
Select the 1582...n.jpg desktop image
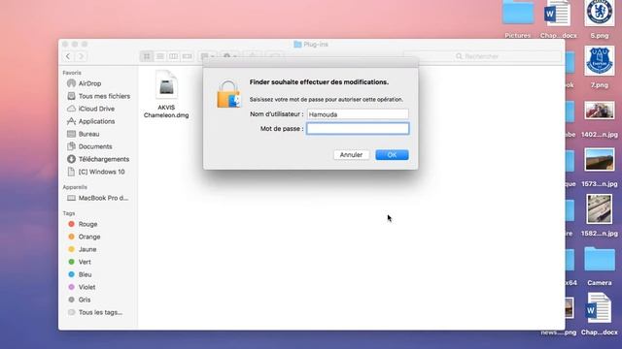600,209
